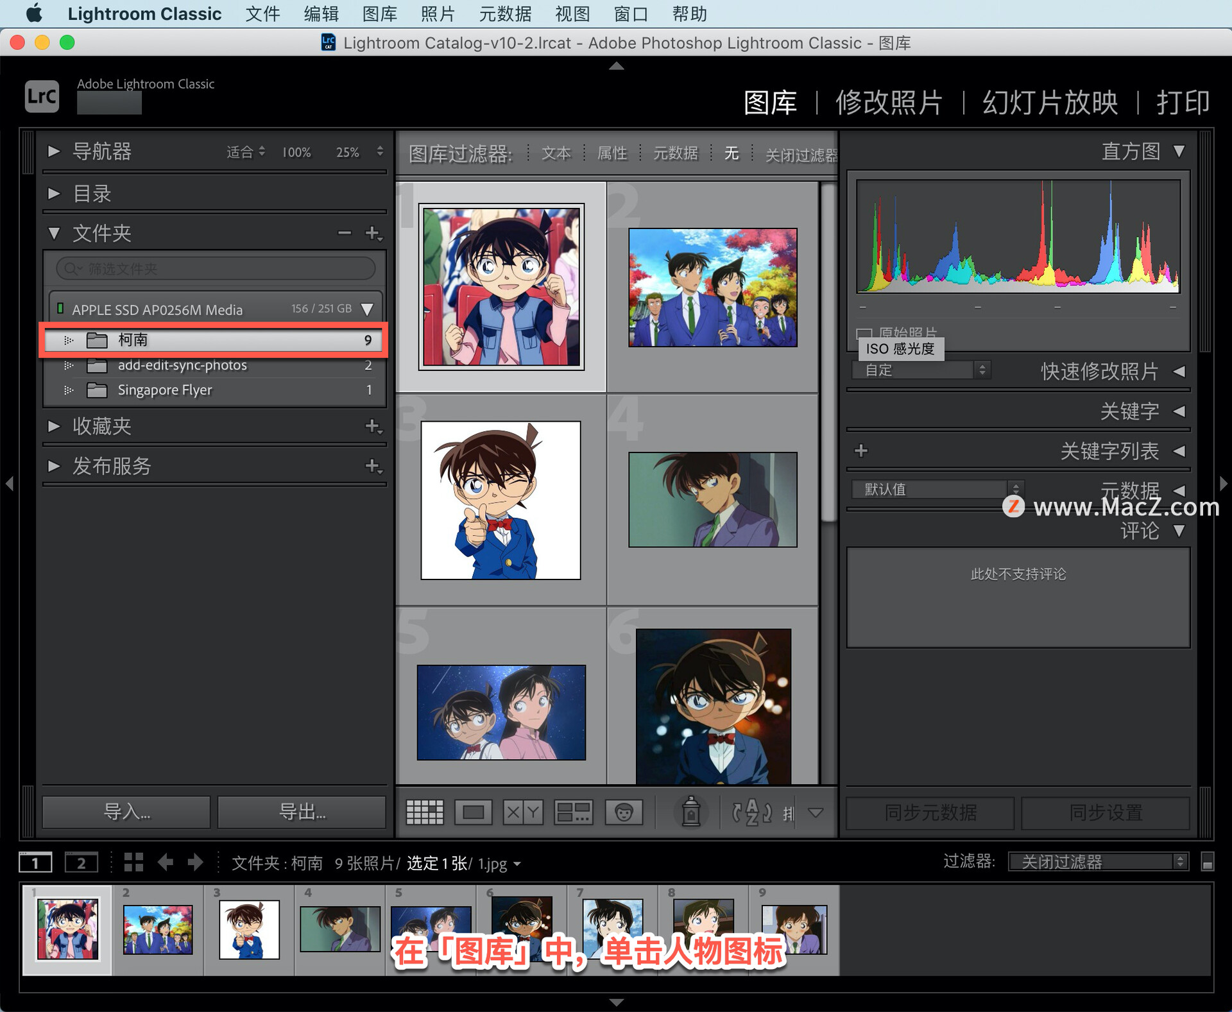
Task: Toggle the A-Z sort direction icon
Action: pos(752,812)
